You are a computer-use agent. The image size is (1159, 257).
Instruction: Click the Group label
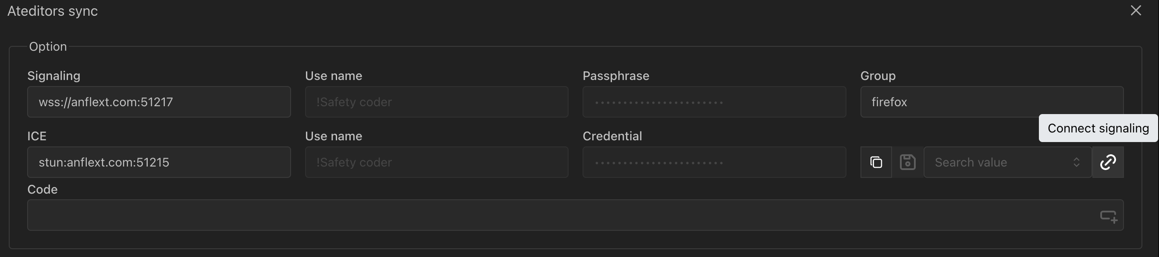877,76
